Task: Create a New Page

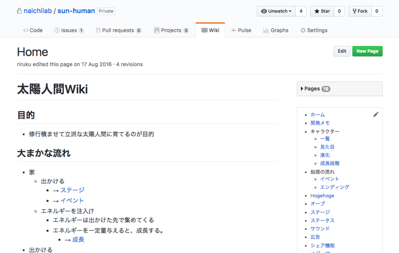Action: click(x=367, y=51)
